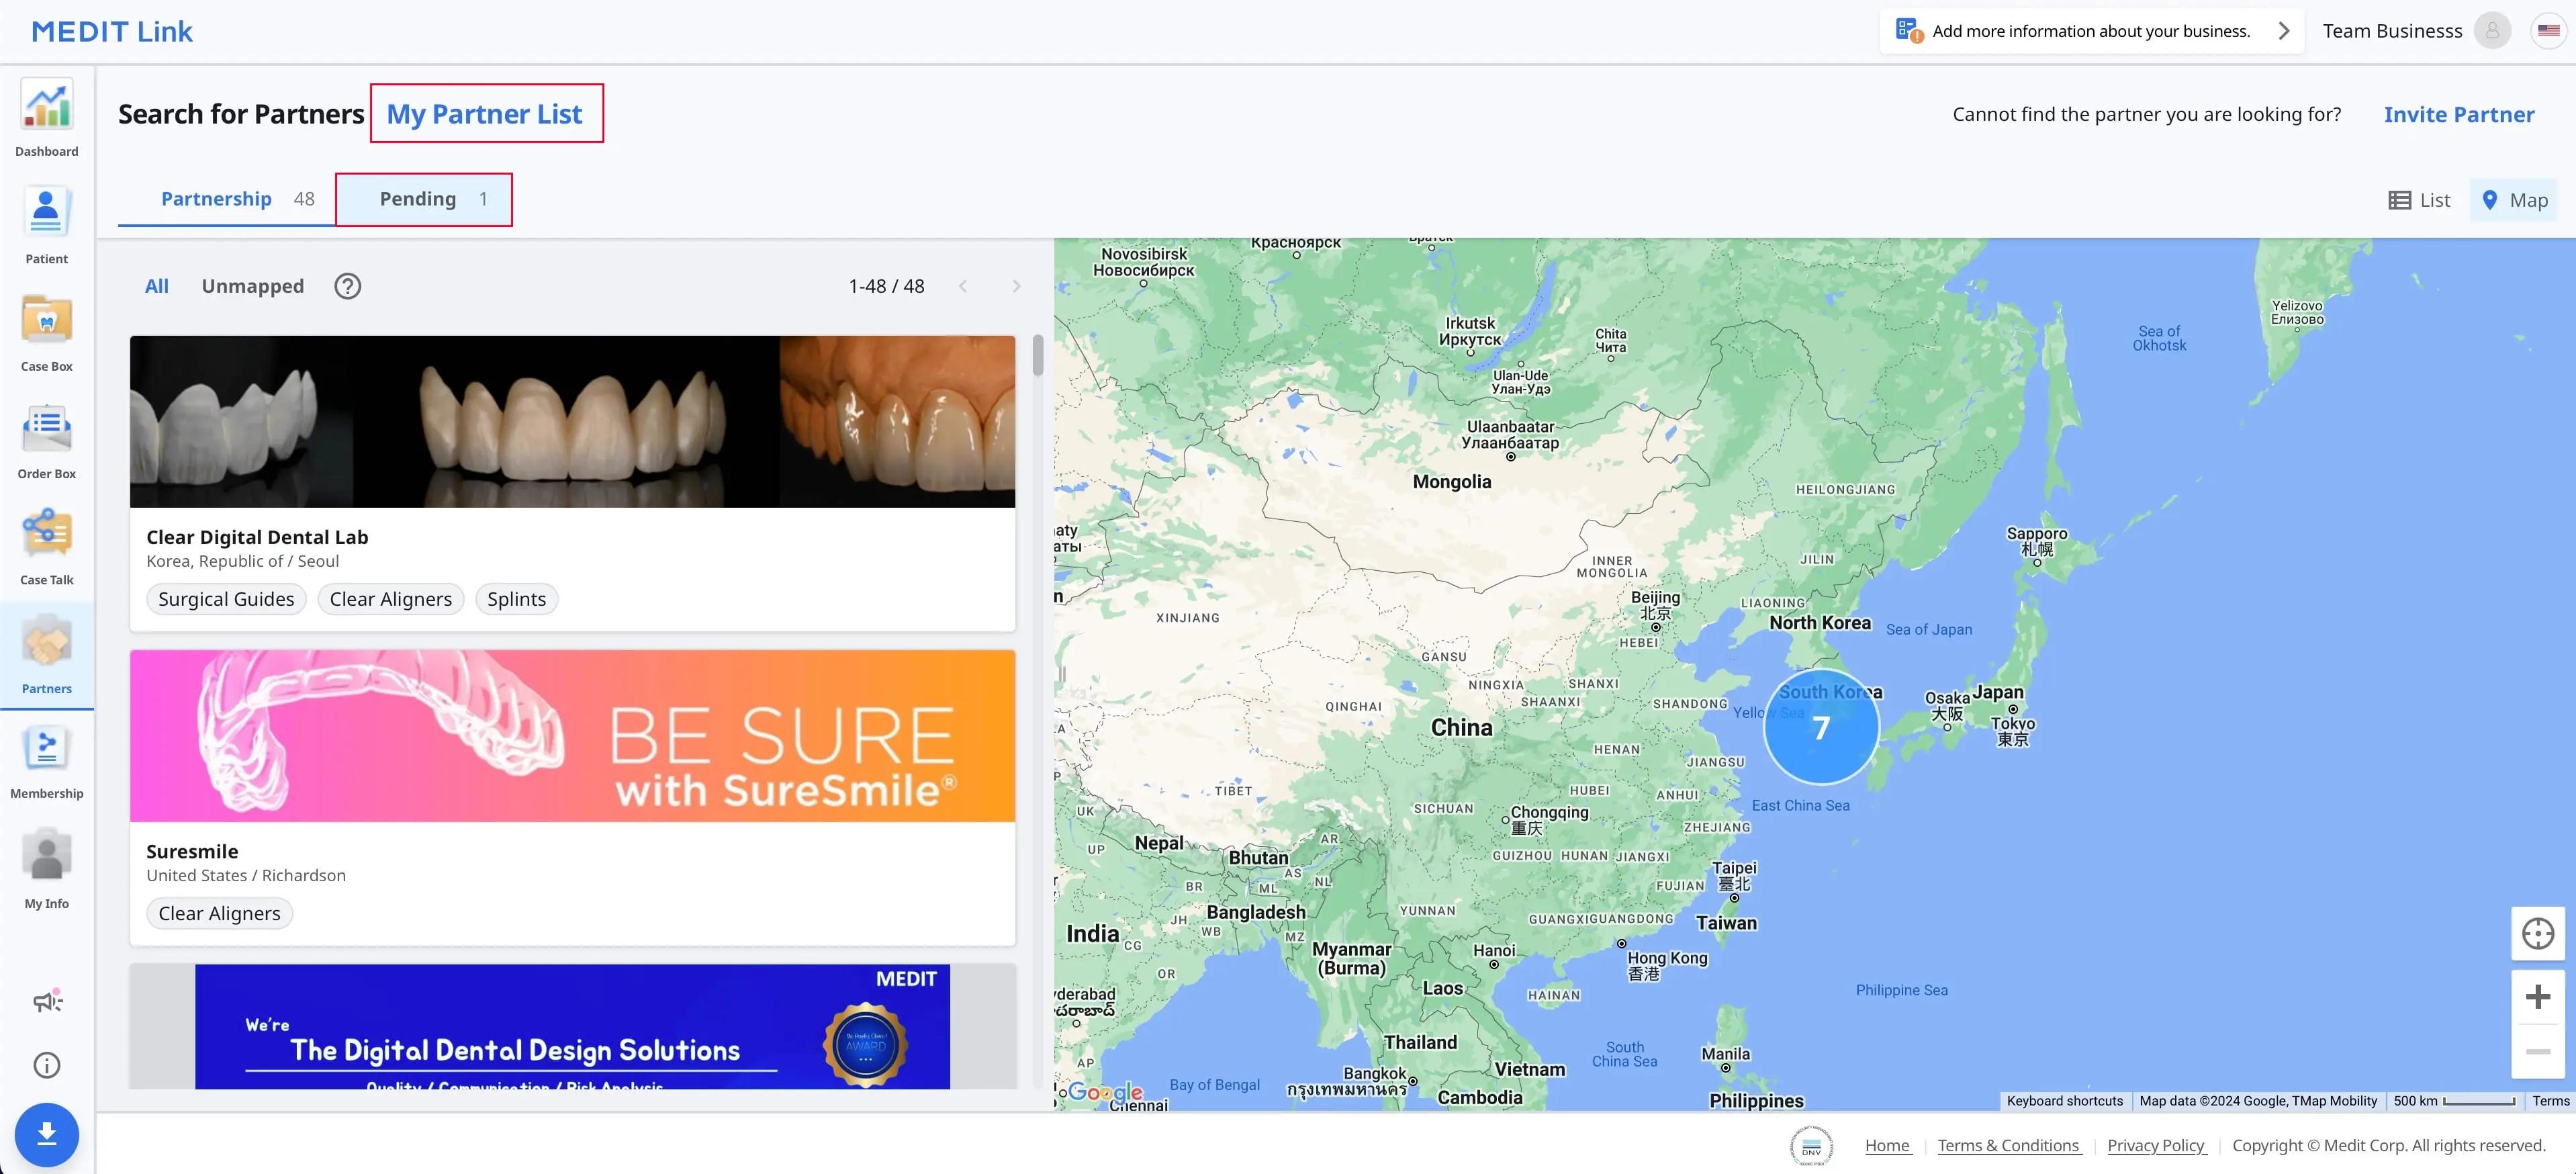Click the MEDIT Link logo
Viewport: 2576px width, 1174px height.
112,31
